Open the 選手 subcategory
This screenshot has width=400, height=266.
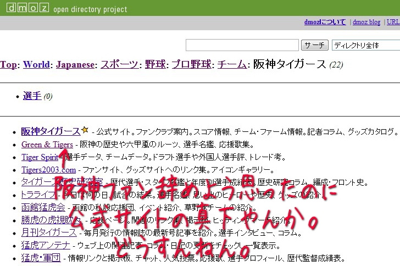32,96
